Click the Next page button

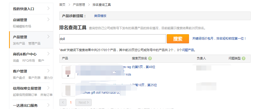pos(84,102)
